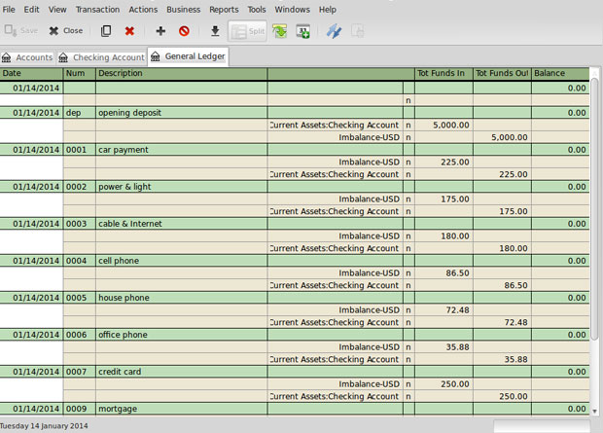The image size is (603, 433).
Task: Open the Reports menu
Action: pos(224,9)
